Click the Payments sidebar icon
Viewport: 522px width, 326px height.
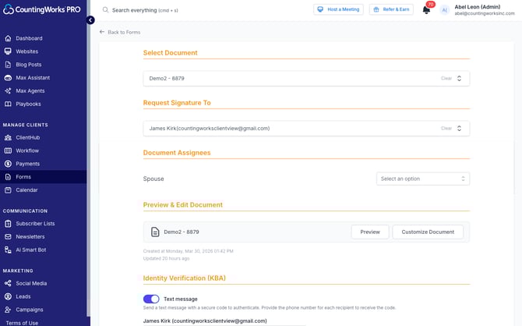(x=8, y=164)
